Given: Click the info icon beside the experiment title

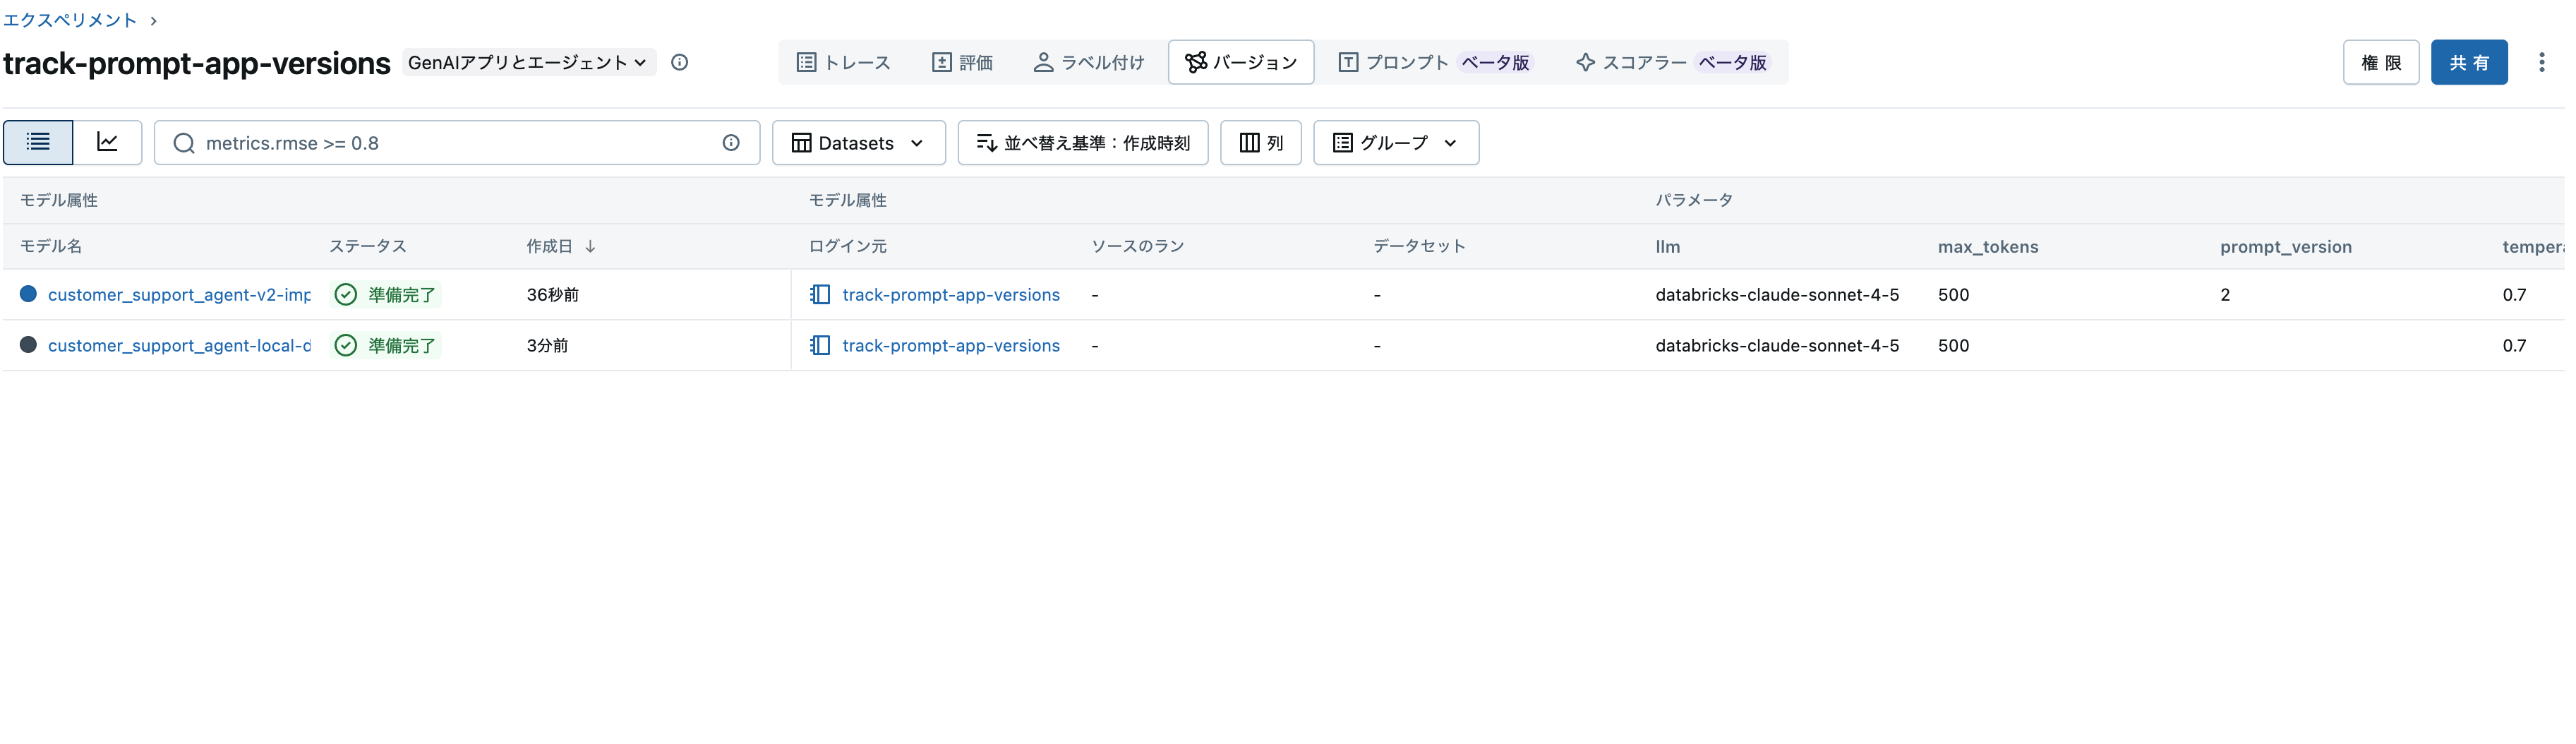Looking at the screenshot, I should click(x=680, y=62).
